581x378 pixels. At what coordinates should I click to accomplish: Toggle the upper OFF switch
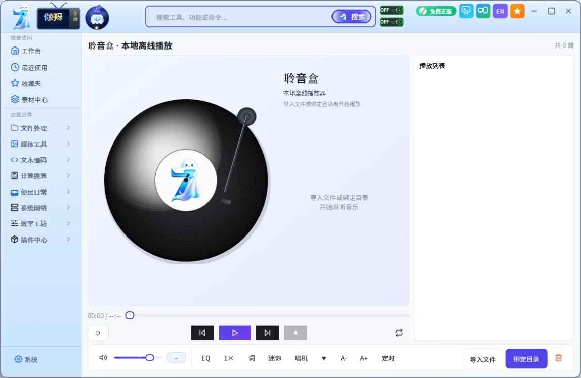pyautogui.click(x=391, y=10)
